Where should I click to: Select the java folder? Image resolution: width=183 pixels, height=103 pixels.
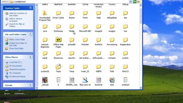pos(45,28)
